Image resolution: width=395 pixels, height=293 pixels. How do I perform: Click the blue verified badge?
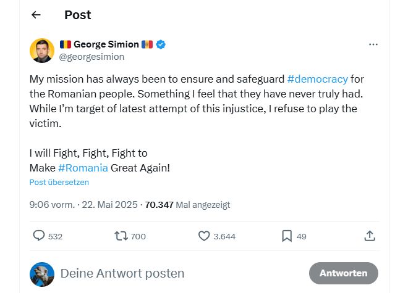point(160,44)
